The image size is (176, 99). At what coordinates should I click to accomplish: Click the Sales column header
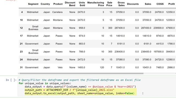point(148,4)
